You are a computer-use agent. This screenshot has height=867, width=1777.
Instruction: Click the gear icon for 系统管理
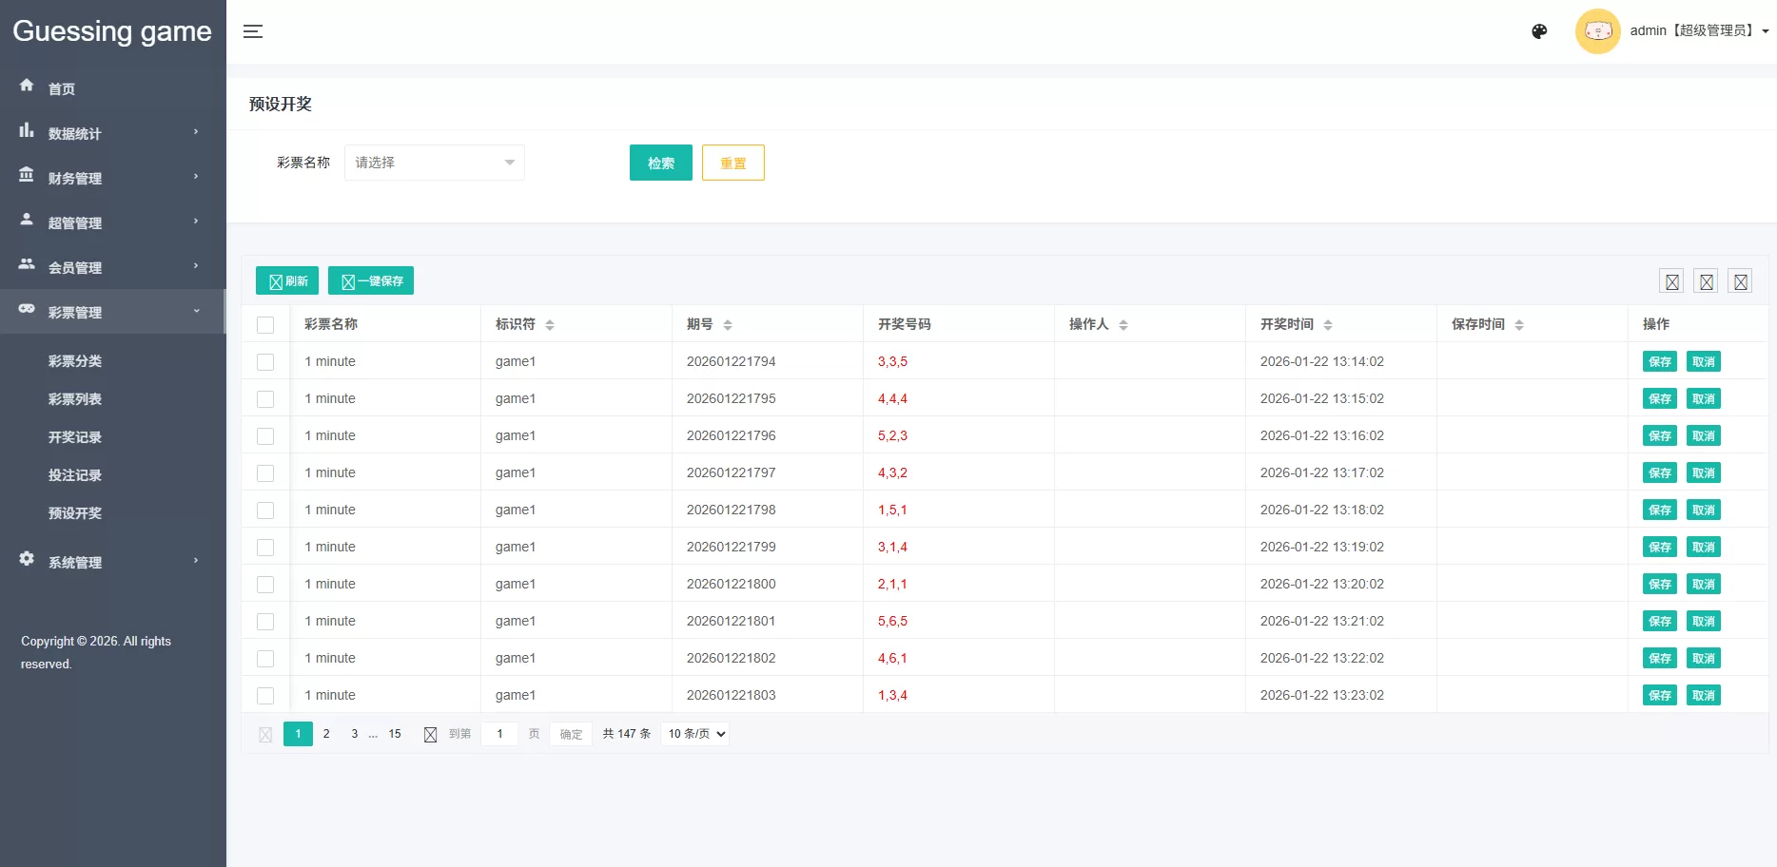pyautogui.click(x=27, y=558)
